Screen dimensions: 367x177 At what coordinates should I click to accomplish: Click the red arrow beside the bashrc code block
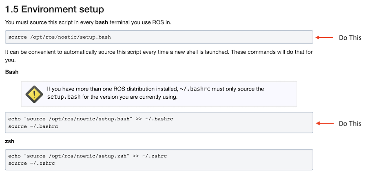point(324,123)
